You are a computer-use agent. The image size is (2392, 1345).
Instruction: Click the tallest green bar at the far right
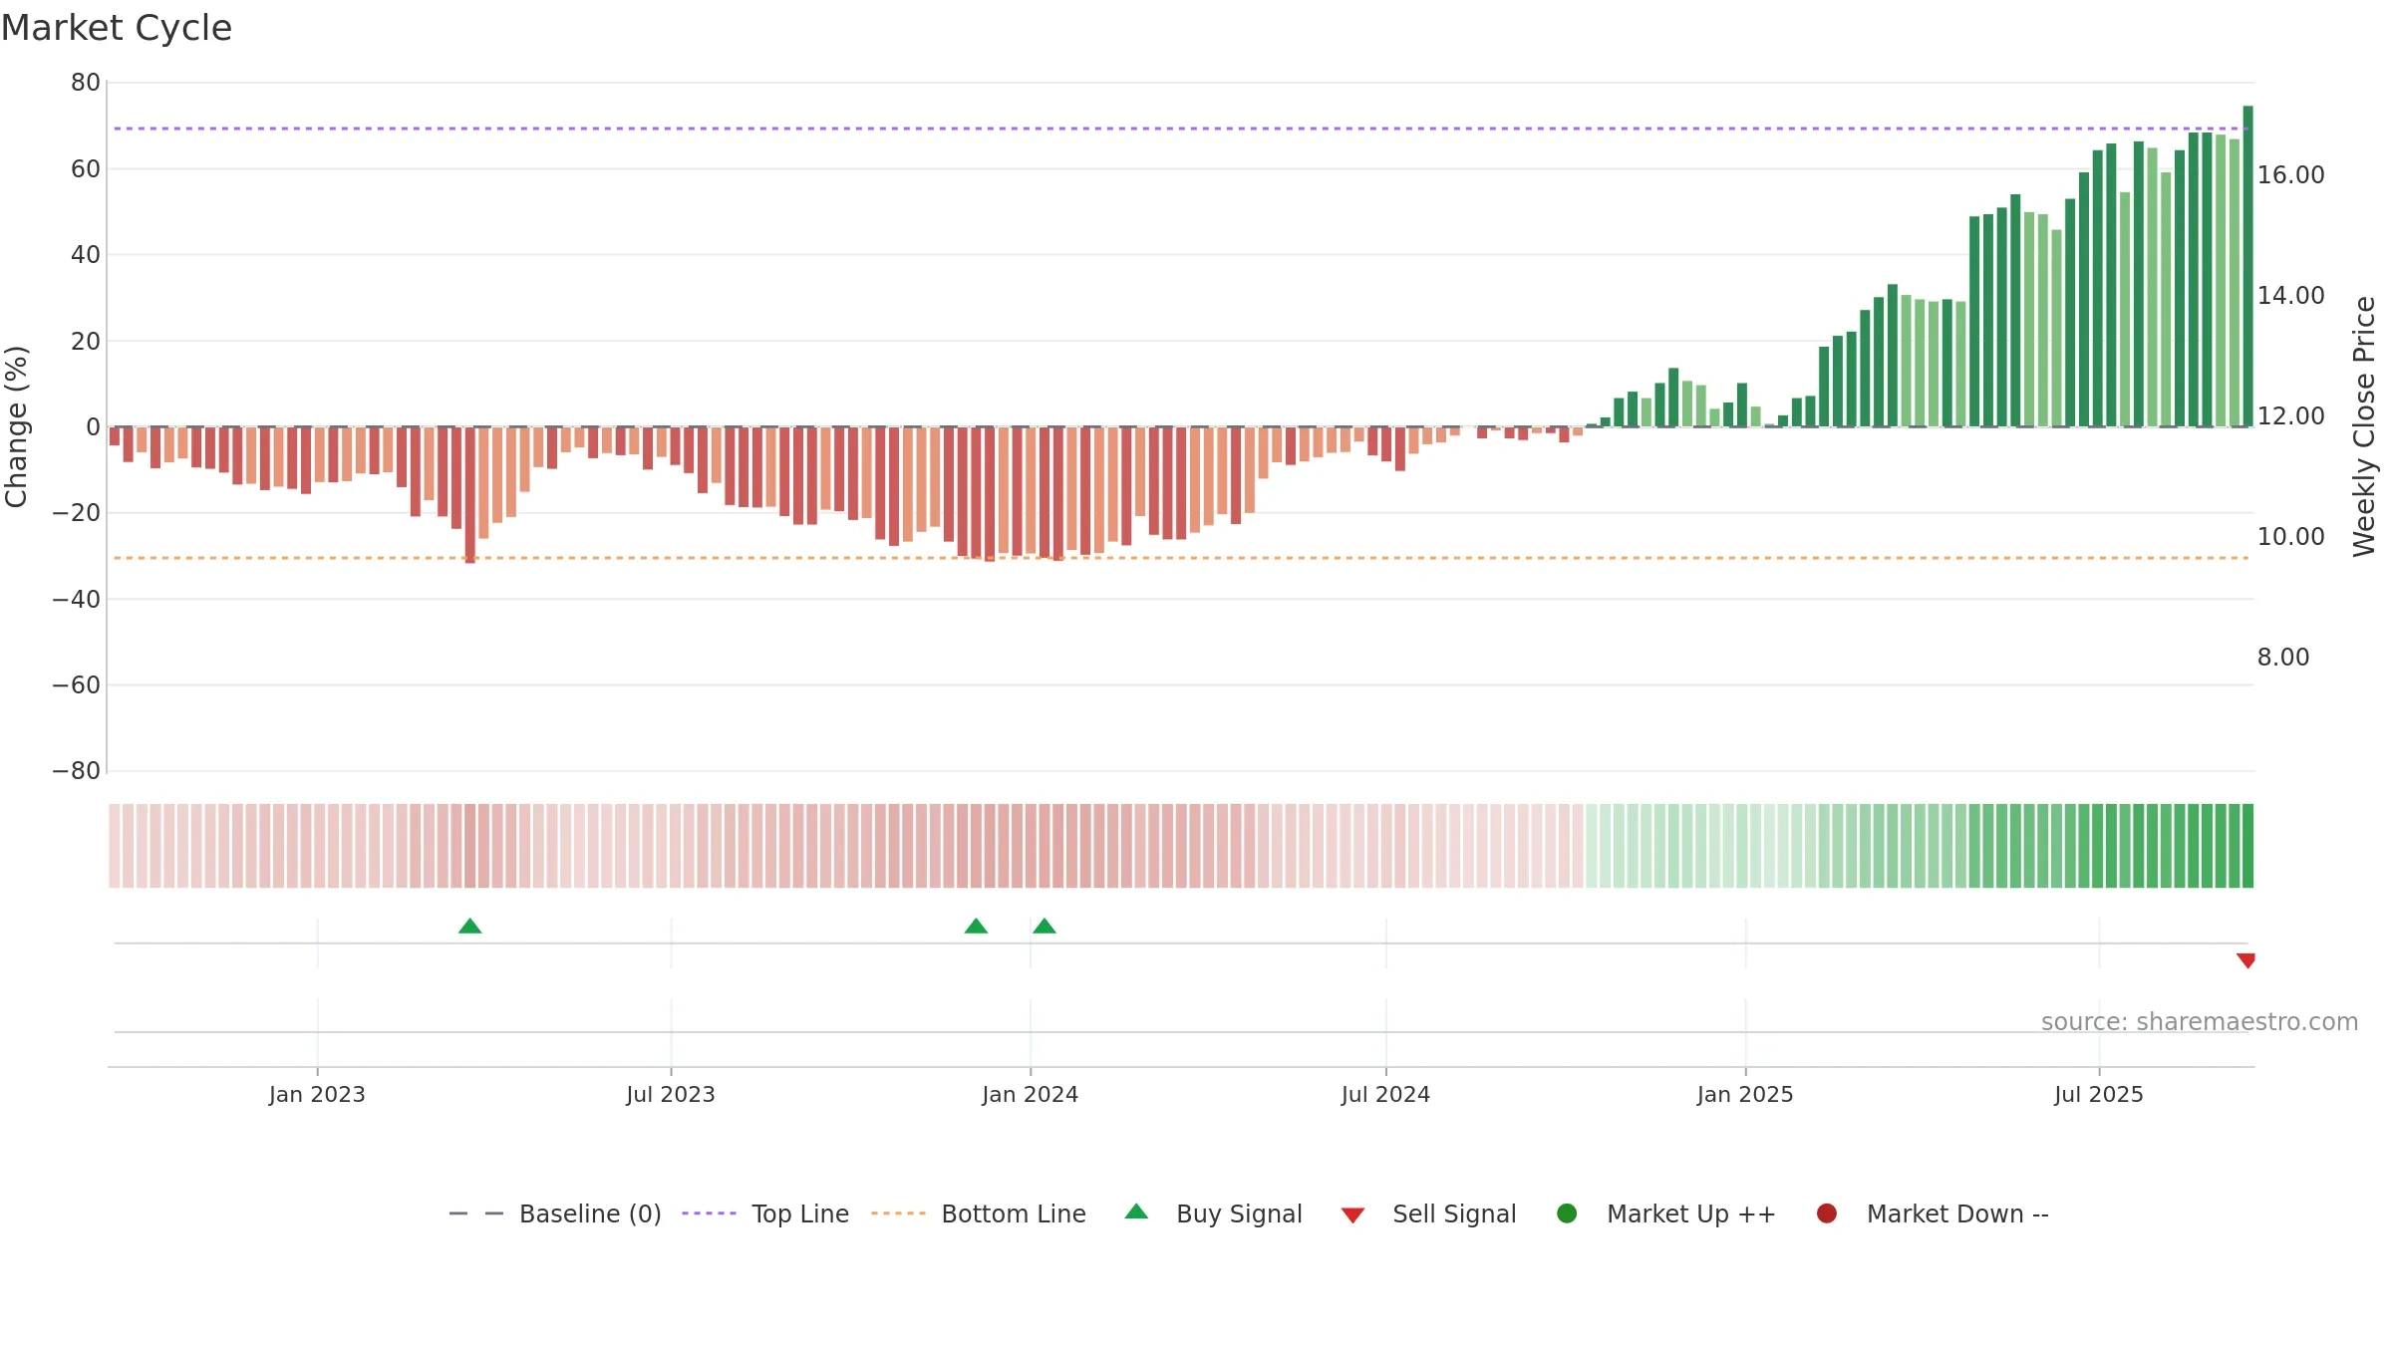pos(2247,266)
